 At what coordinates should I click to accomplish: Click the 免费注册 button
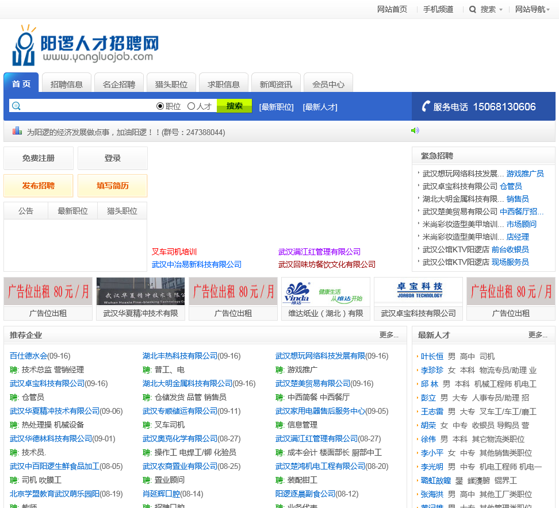click(39, 158)
